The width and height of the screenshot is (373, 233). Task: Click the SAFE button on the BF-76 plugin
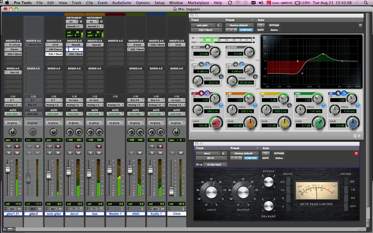pyautogui.click(x=266, y=158)
